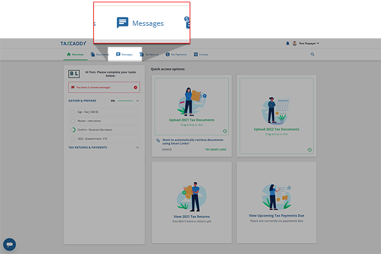
Task: Select the Sign Fed_1040 ES task circle
Action: (73, 113)
